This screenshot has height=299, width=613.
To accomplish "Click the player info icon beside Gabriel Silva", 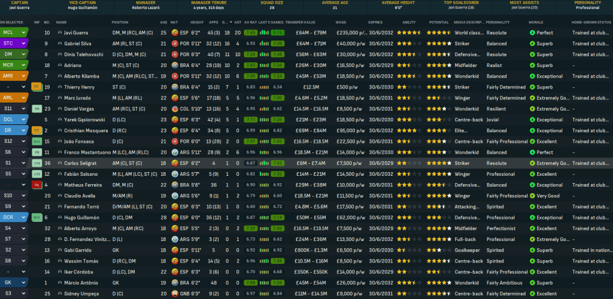I will coord(60,44).
